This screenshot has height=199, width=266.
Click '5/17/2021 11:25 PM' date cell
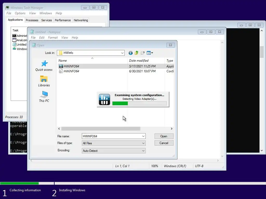coord(142,66)
